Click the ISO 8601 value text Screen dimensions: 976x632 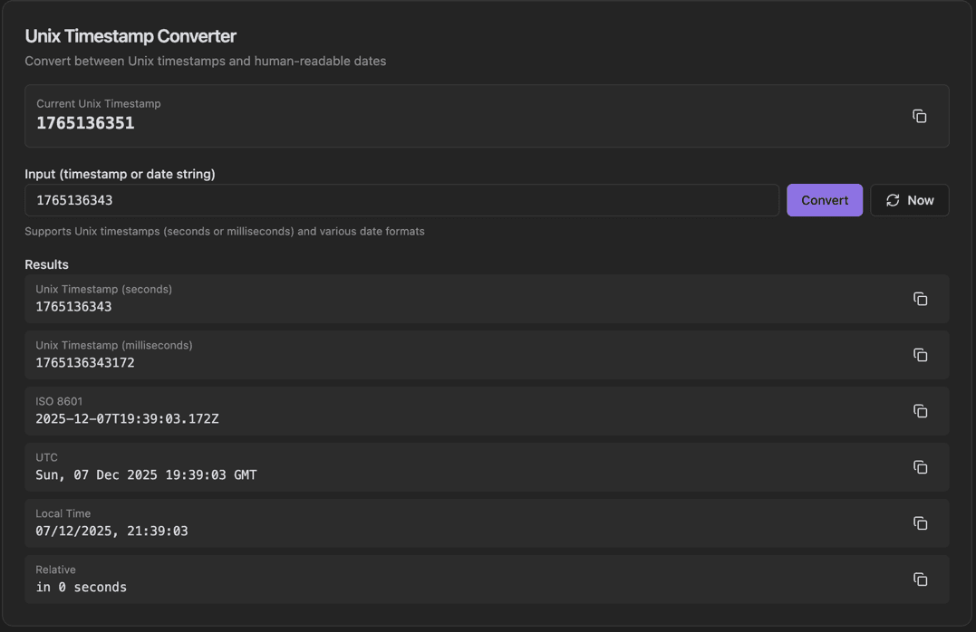pos(127,418)
